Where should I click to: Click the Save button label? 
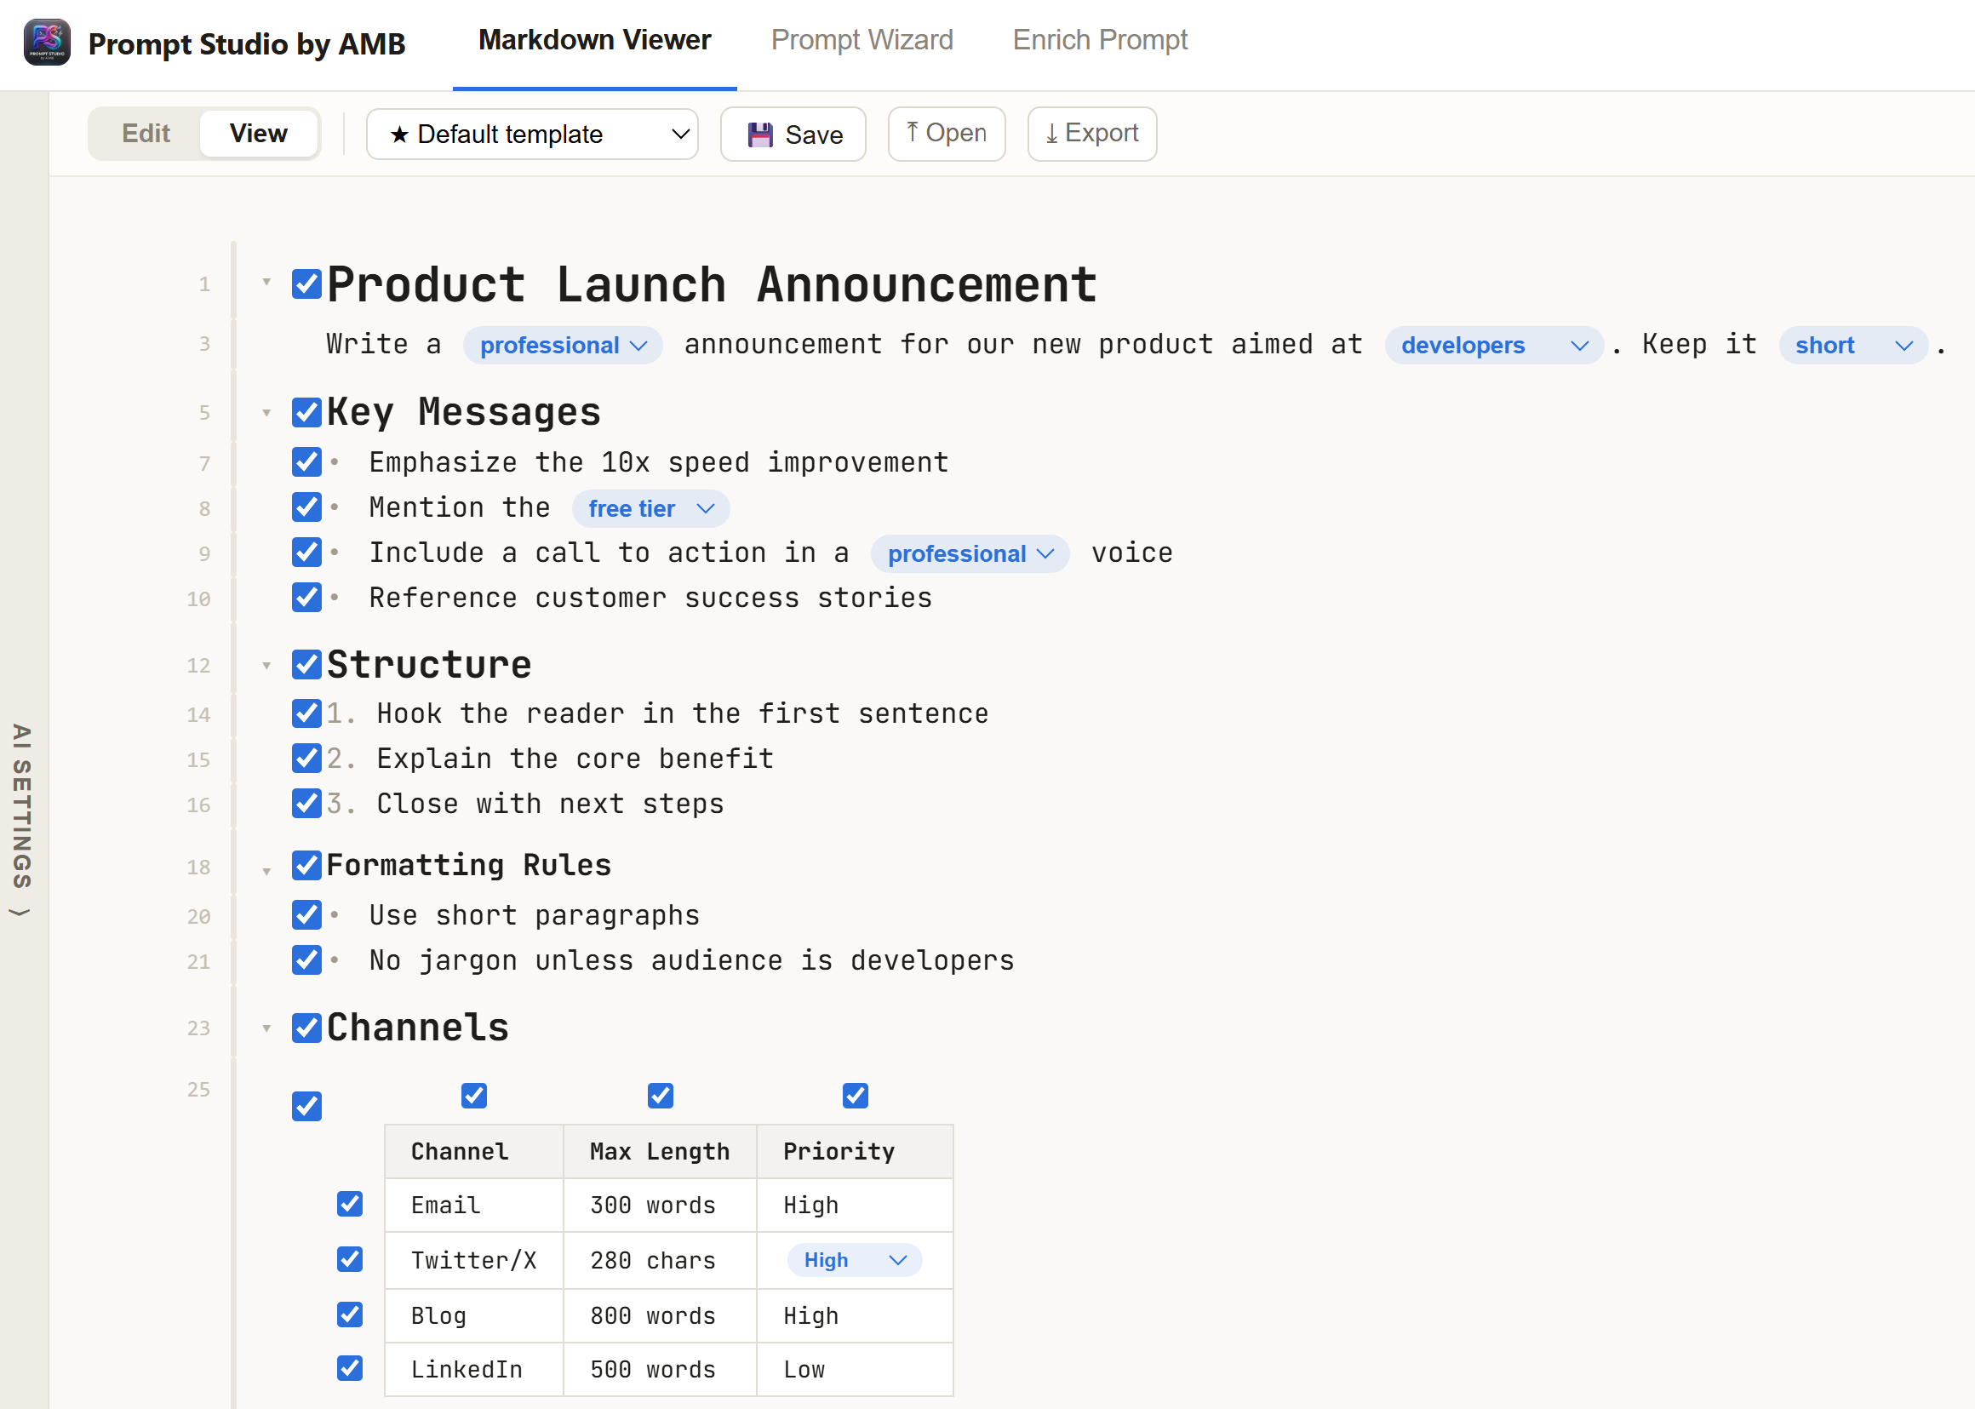point(814,135)
